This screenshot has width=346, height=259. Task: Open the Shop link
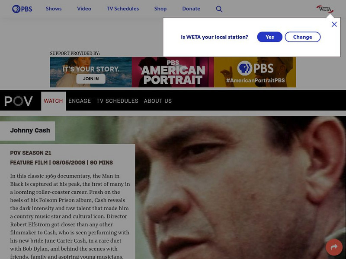click(160, 9)
